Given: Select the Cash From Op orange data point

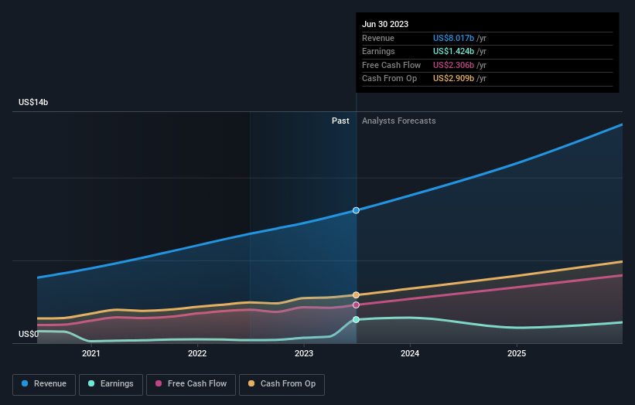Looking at the screenshot, I should [356, 295].
